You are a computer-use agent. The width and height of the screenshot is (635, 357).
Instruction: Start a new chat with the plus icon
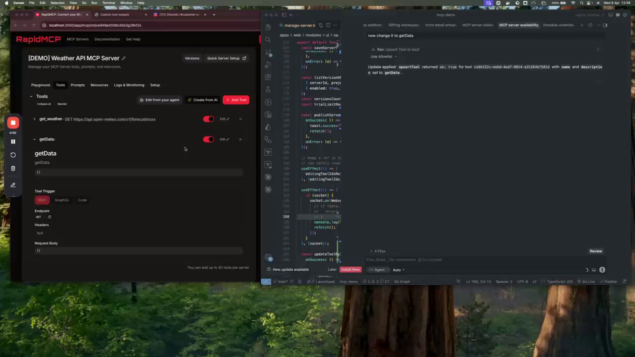[583, 25]
